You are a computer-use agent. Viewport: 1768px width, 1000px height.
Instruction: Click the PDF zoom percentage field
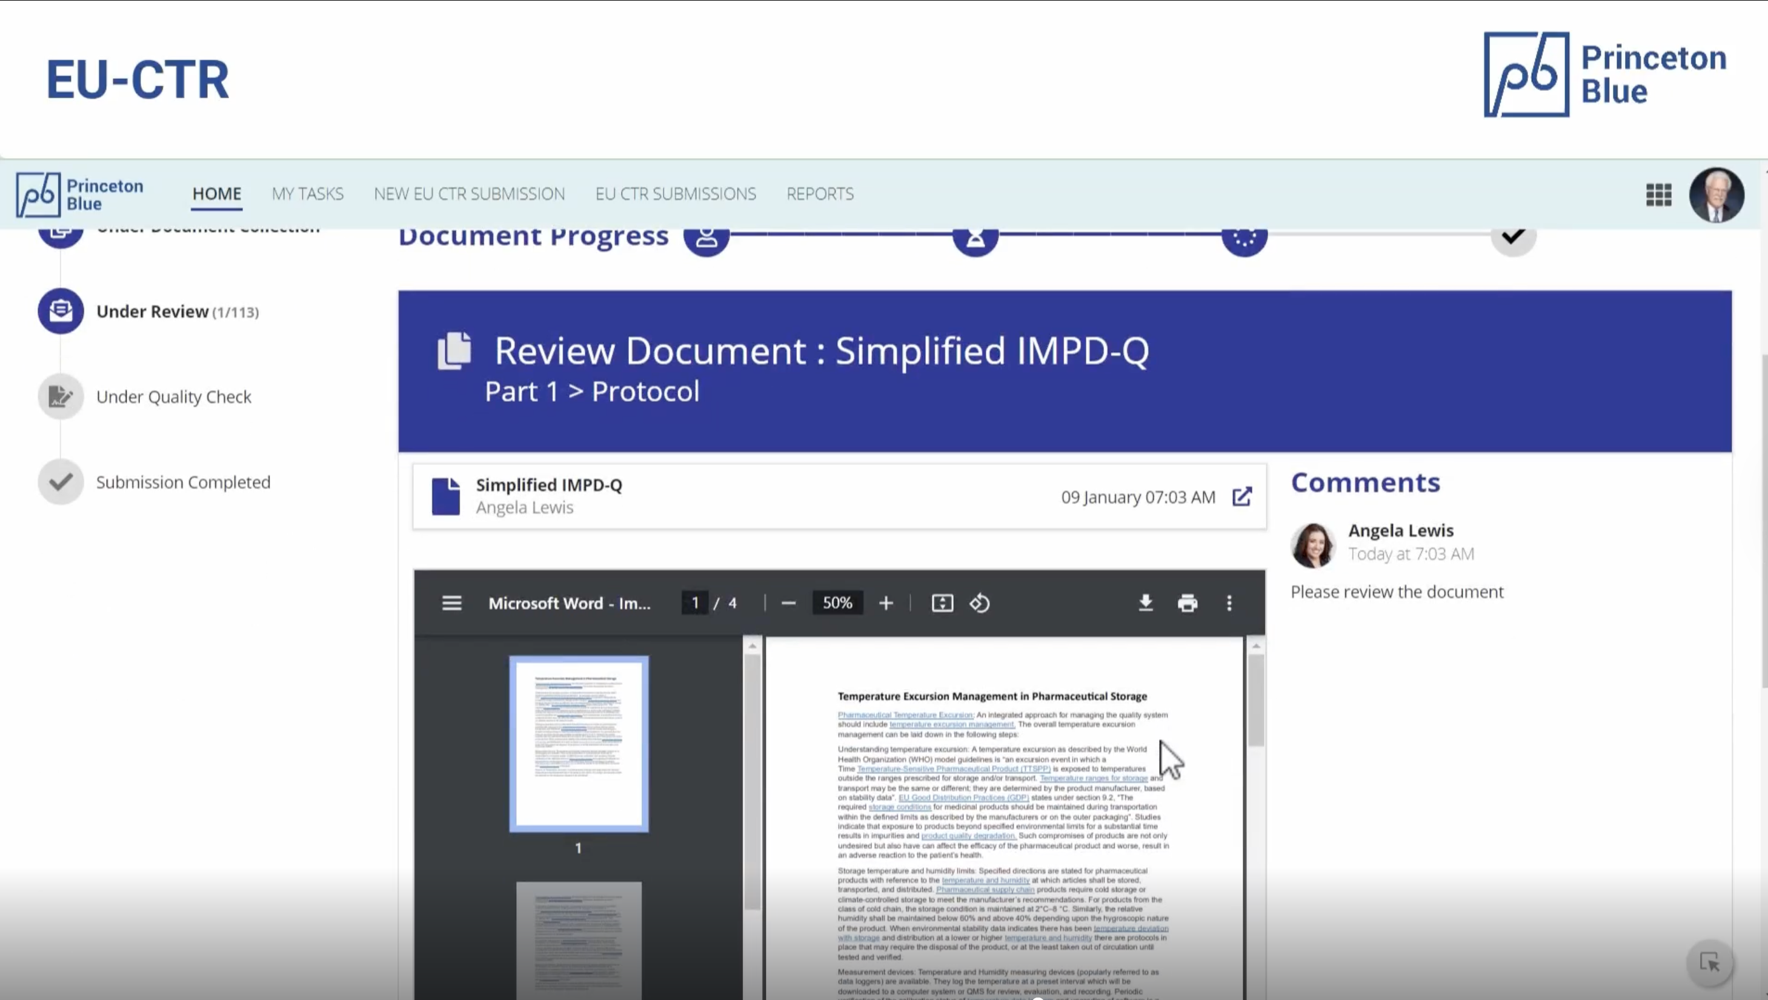coord(837,603)
